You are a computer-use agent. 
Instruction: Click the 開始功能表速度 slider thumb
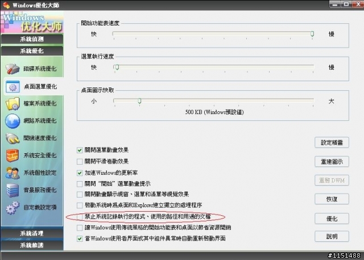pos(312,34)
